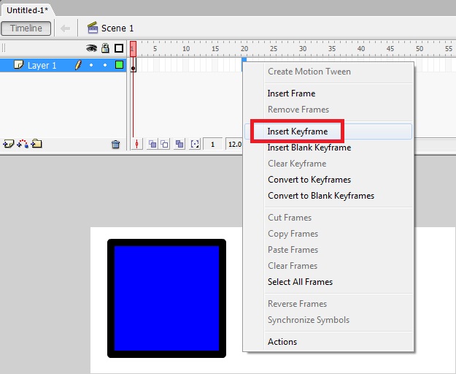Click the Timeline toggle button
The height and width of the screenshot is (374, 456).
pos(26,28)
